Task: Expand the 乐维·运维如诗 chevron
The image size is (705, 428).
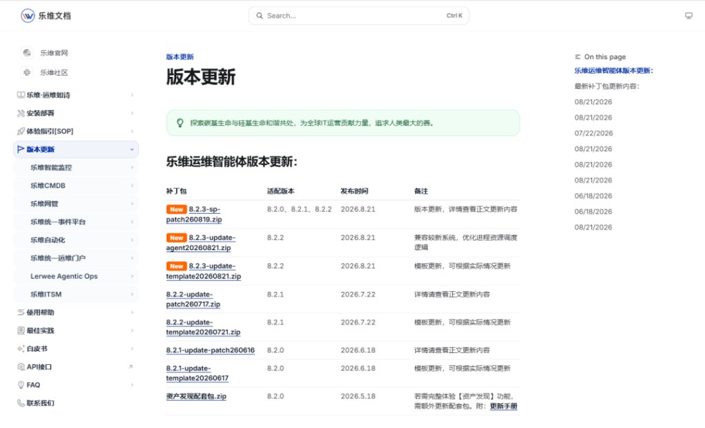Action: [x=131, y=95]
